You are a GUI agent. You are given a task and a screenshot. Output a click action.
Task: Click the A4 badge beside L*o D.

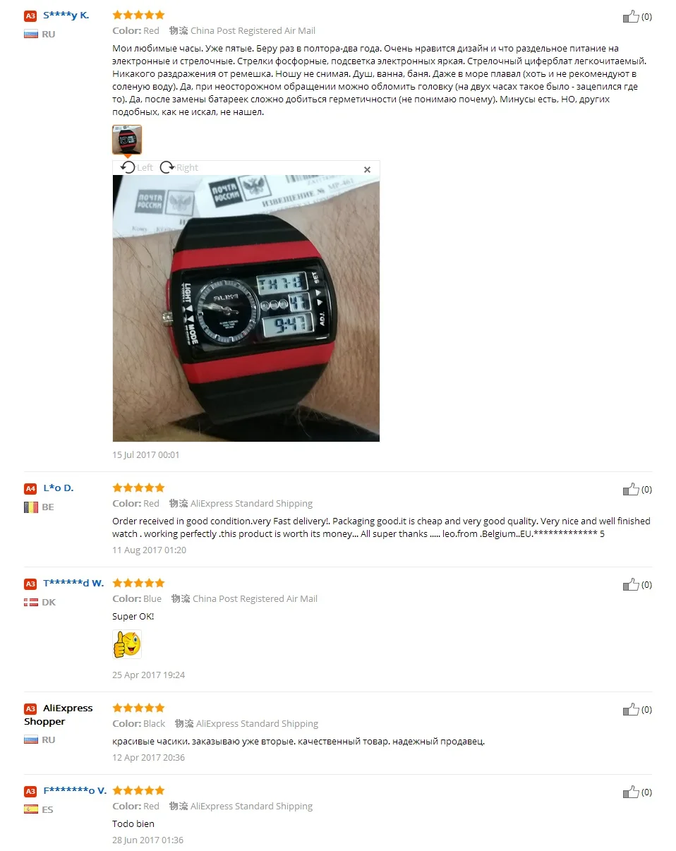(30, 488)
